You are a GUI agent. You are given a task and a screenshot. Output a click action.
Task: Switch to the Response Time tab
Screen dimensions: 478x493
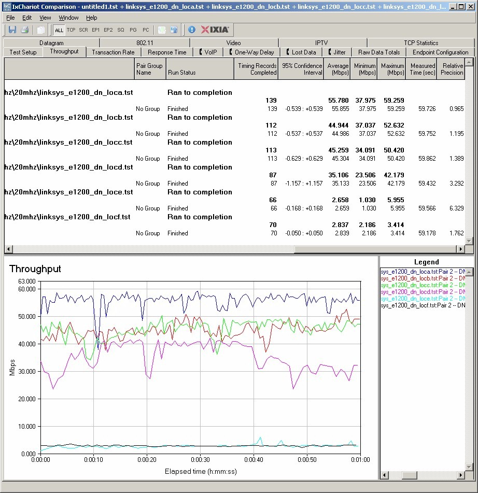click(167, 52)
